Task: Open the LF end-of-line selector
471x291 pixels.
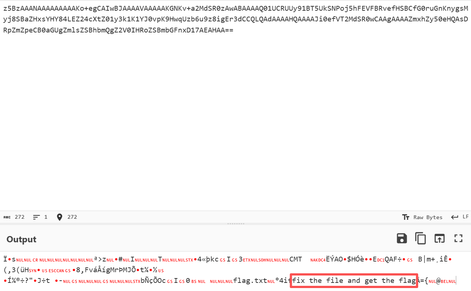Action: coord(465,217)
